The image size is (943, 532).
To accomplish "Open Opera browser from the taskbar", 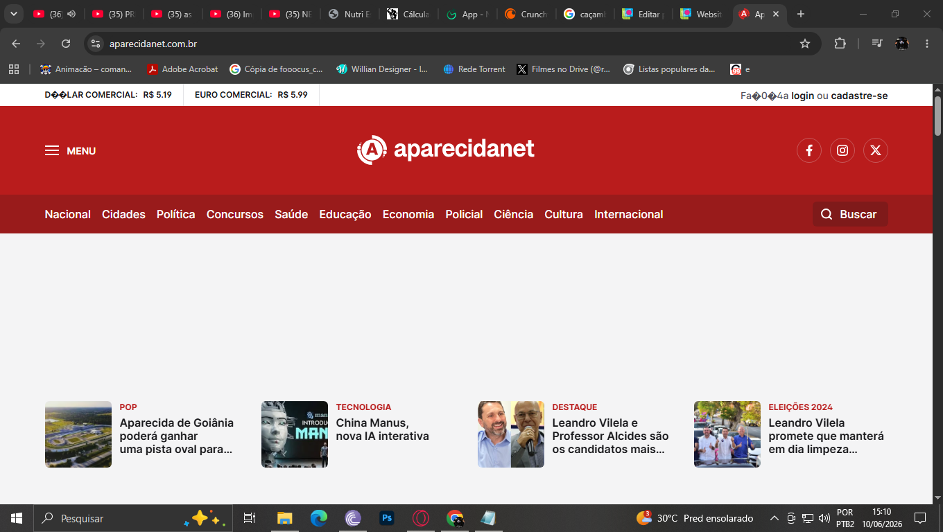I will coord(421,518).
